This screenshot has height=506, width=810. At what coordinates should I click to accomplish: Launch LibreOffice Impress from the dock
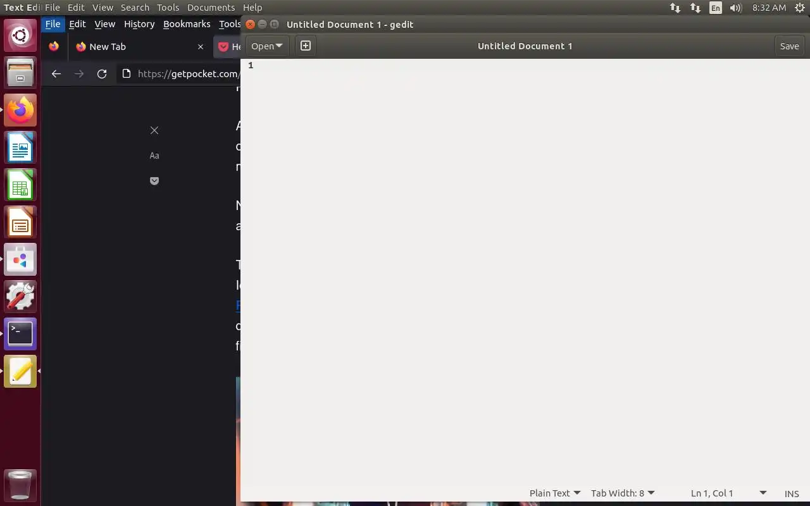click(20, 222)
